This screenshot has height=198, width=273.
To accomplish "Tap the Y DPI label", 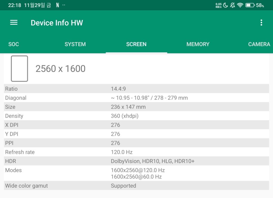I will [x=12, y=134].
